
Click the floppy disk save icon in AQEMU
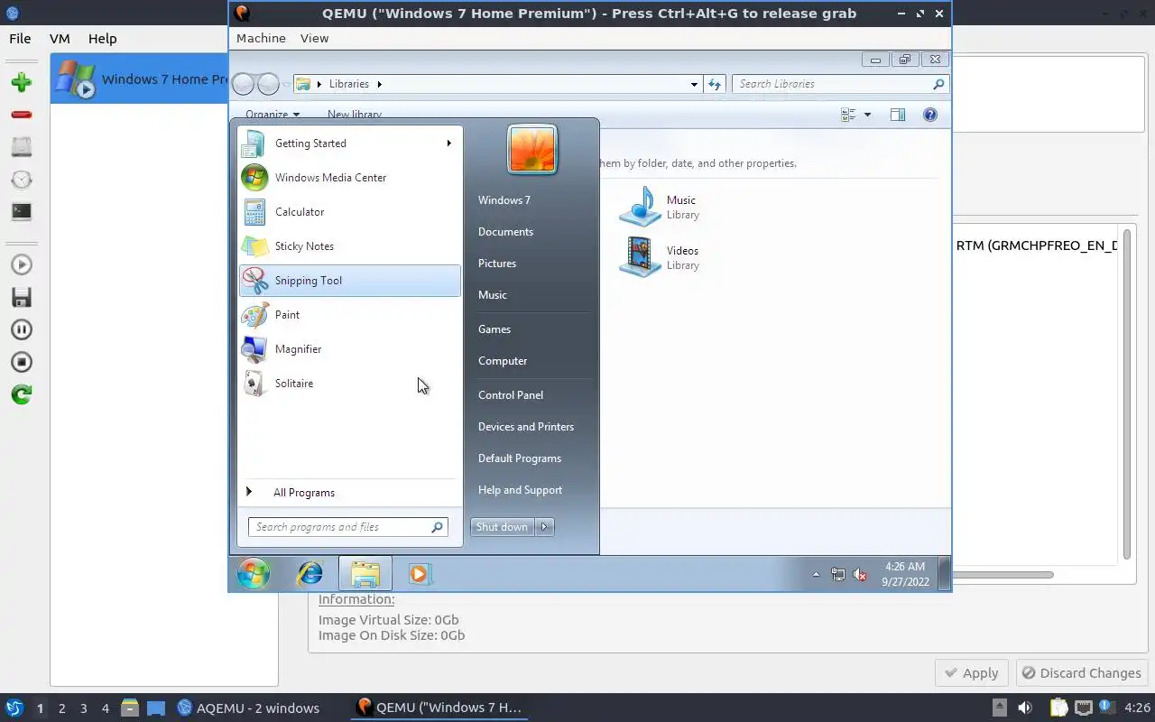pyautogui.click(x=22, y=297)
